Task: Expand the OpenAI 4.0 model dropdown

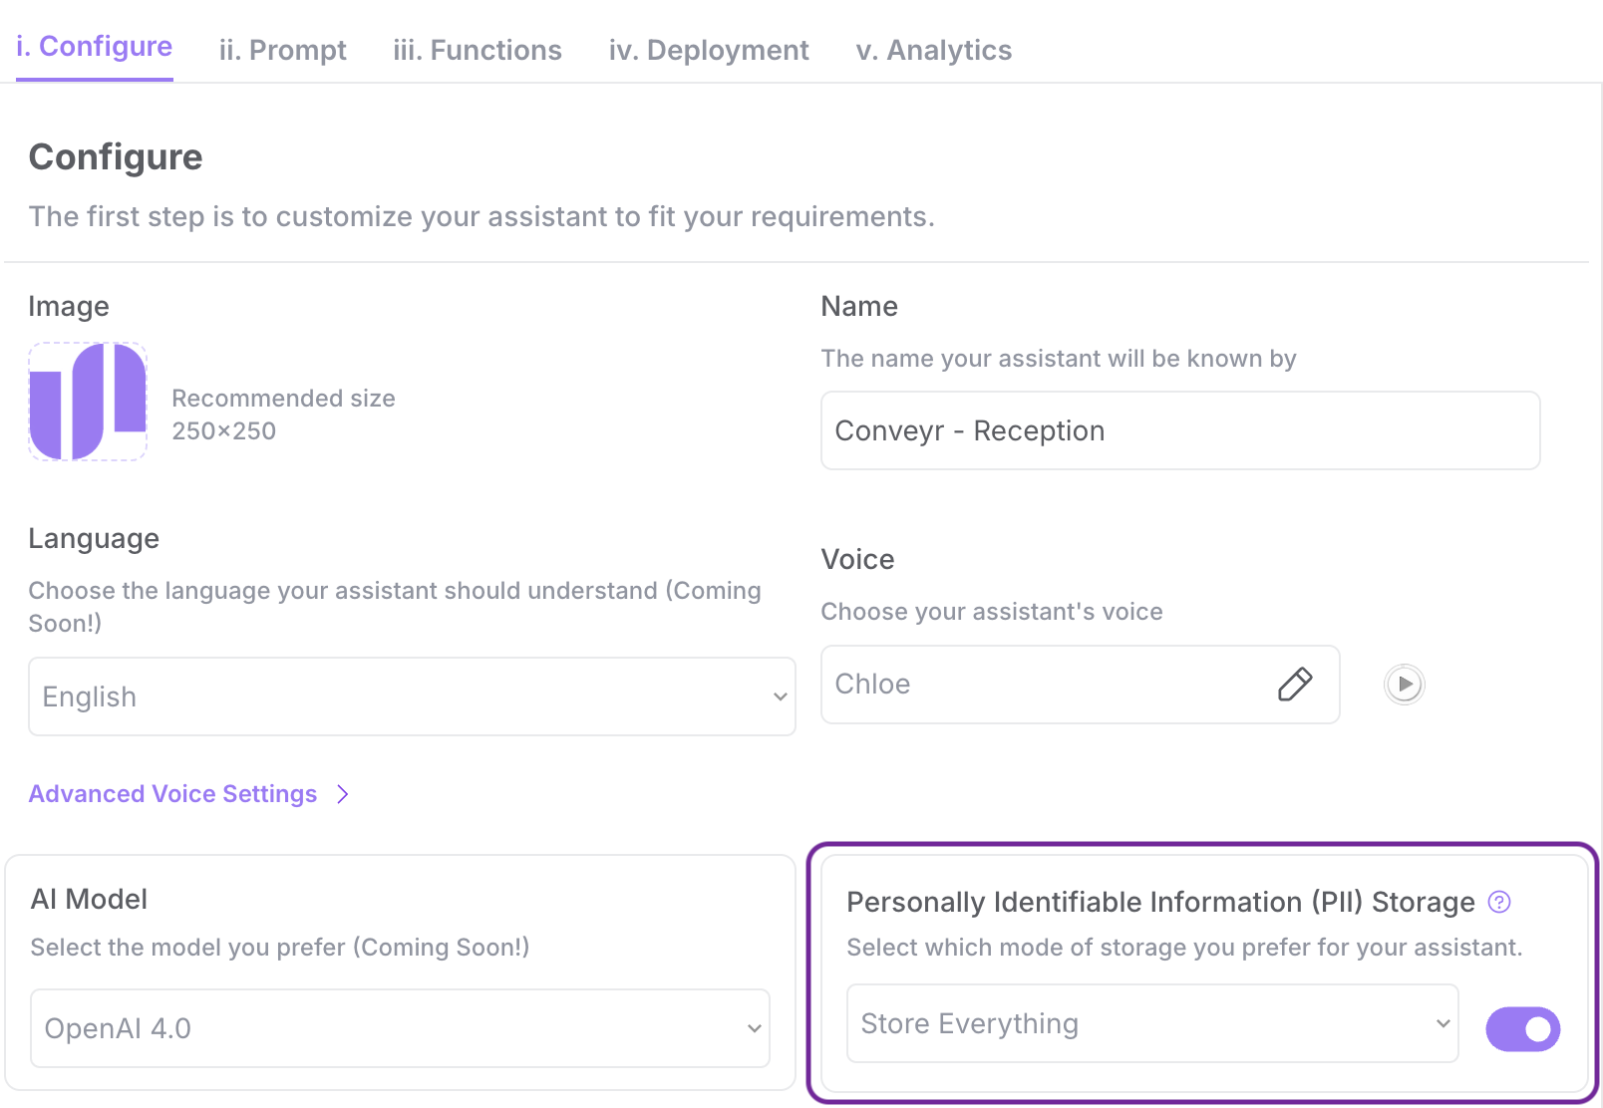Action: (x=399, y=1028)
